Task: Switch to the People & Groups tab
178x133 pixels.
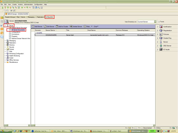Action: [x=10, y=17]
